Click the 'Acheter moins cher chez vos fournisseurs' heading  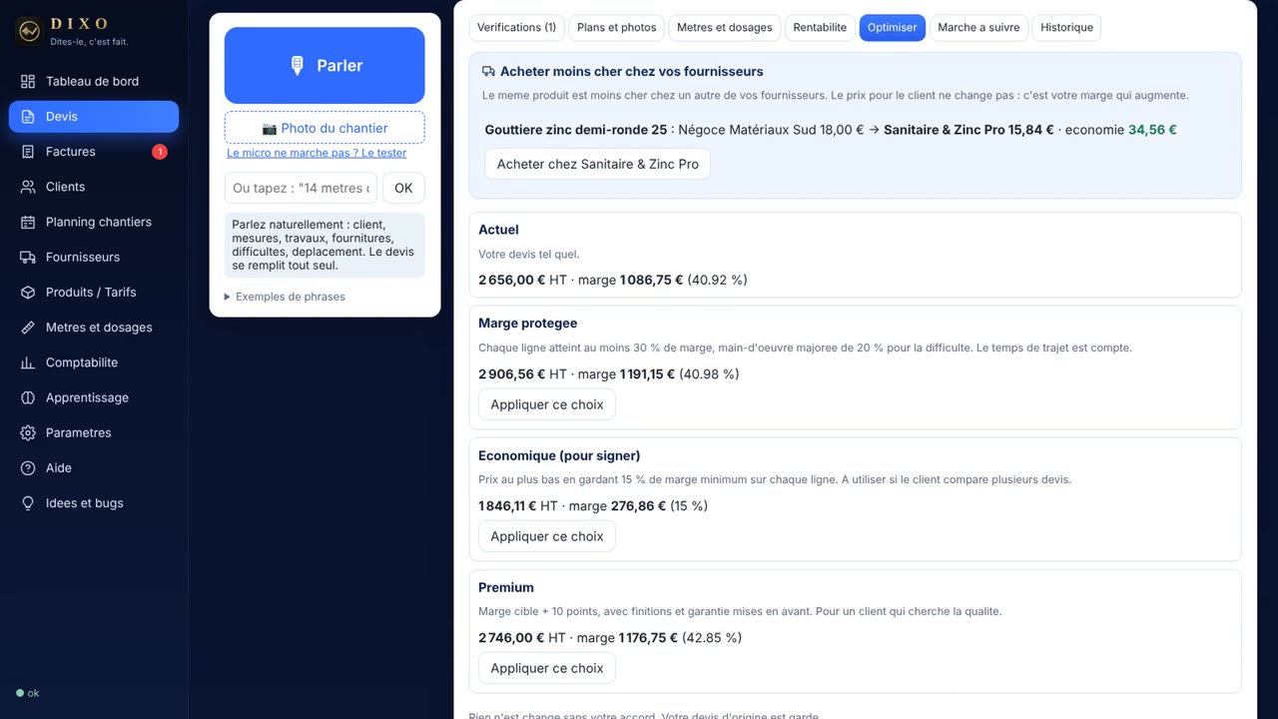coord(632,72)
